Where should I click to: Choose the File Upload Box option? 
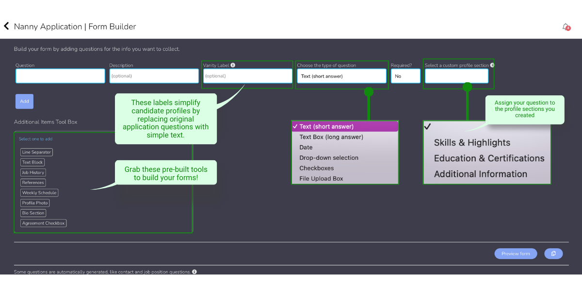(321, 179)
